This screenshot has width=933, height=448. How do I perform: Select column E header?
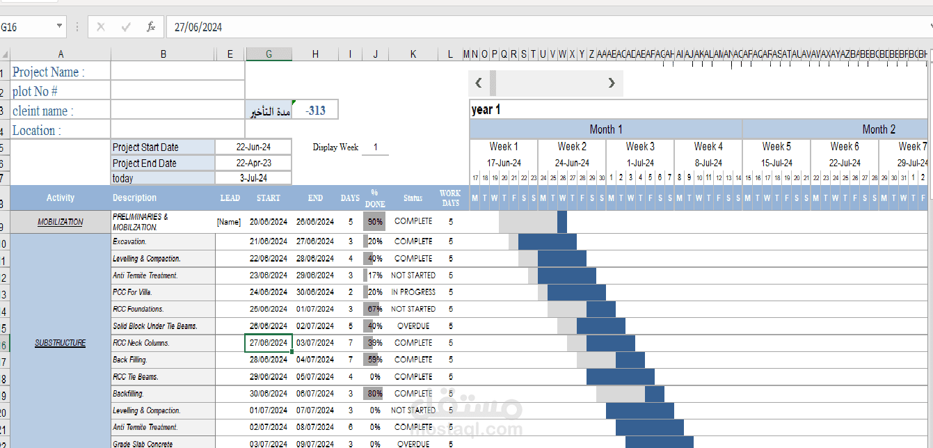pyautogui.click(x=230, y=54)
